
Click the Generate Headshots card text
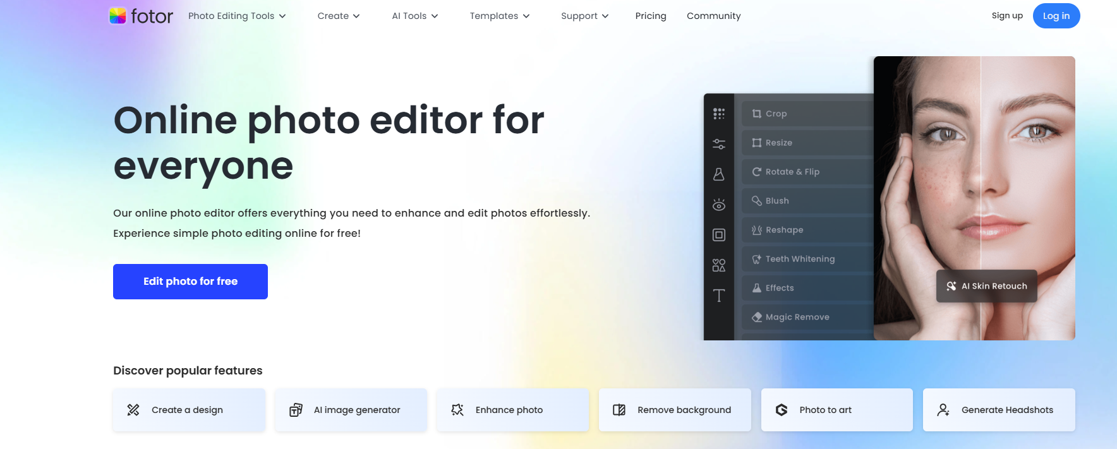(x=1008, y=410)
